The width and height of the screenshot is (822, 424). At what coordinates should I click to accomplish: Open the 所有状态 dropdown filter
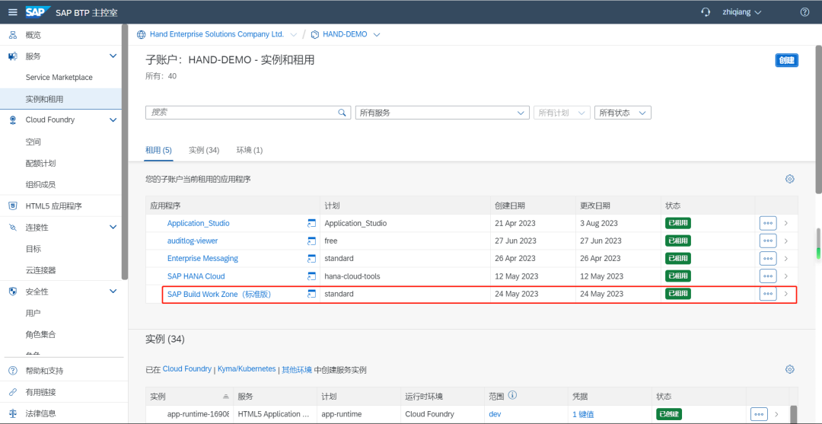point(623,113)
